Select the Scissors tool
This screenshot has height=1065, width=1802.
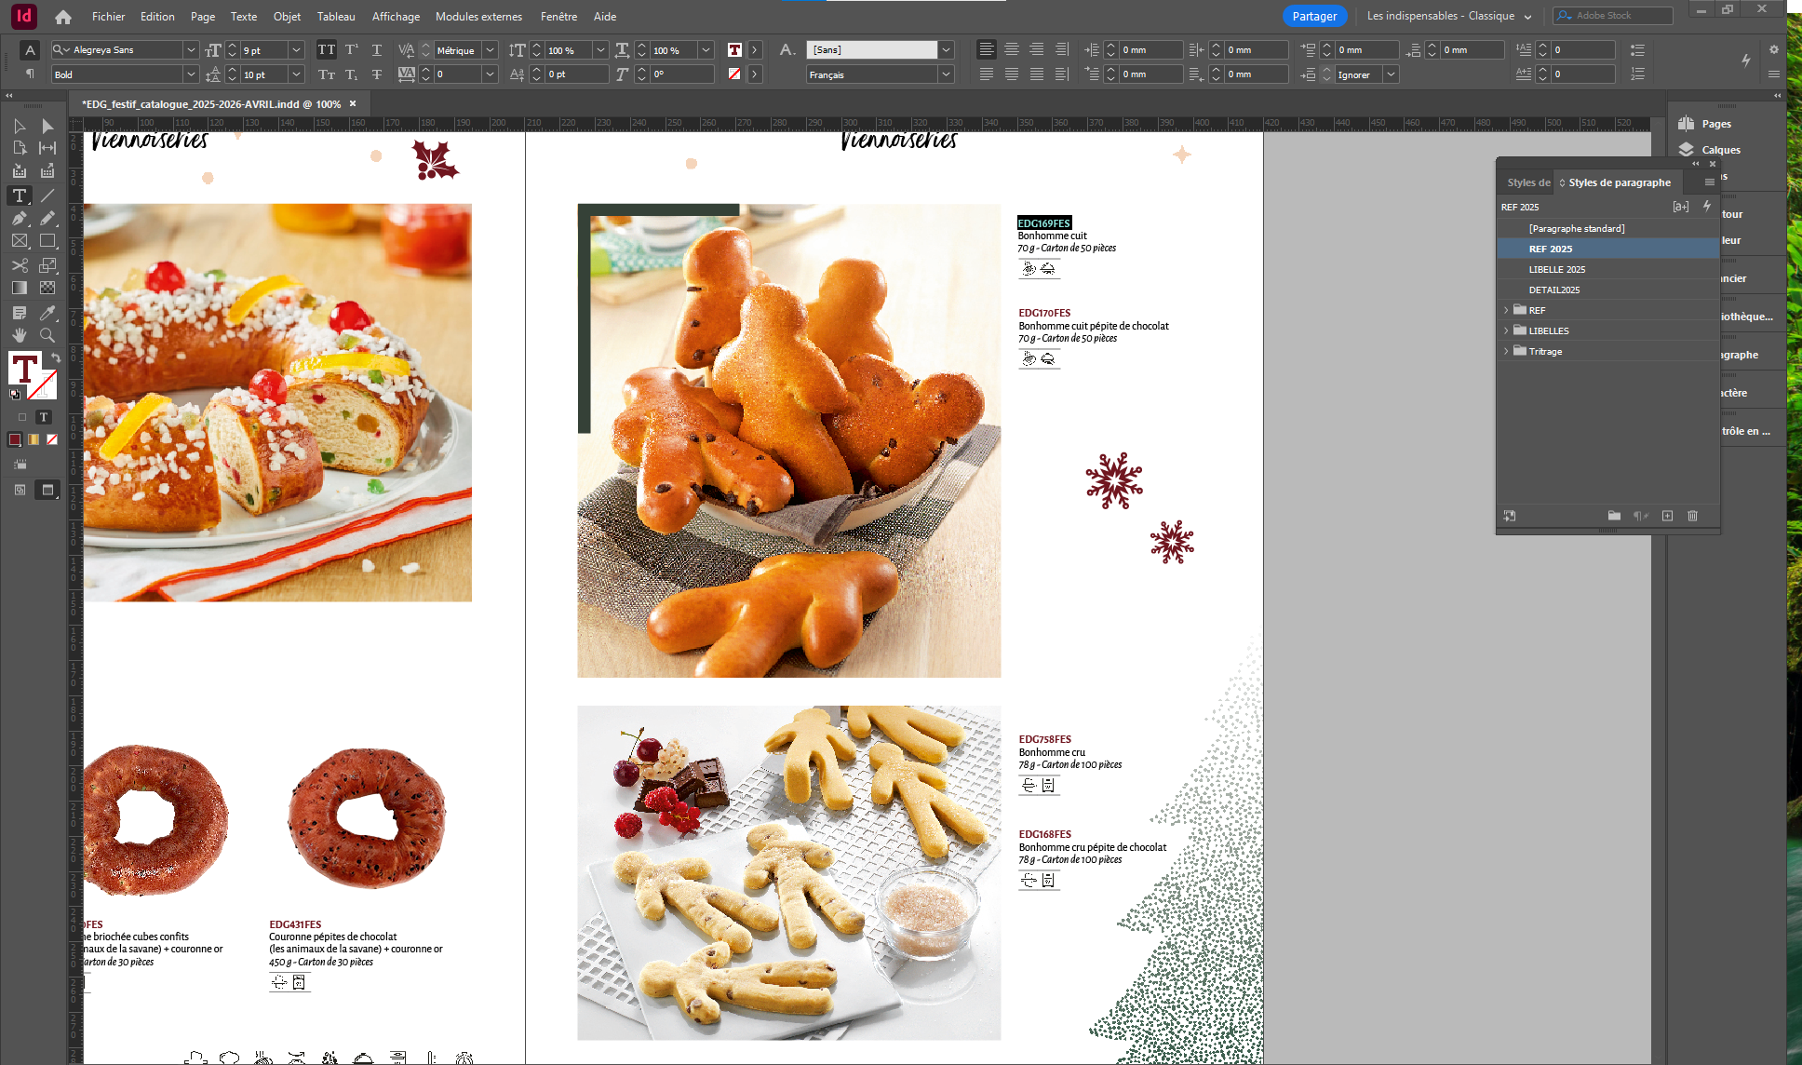(x=20, y=265)
